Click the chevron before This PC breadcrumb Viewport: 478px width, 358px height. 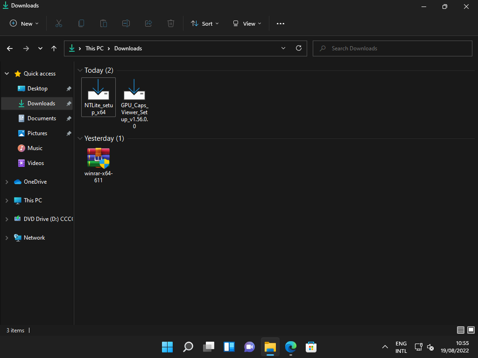[80, 48]
